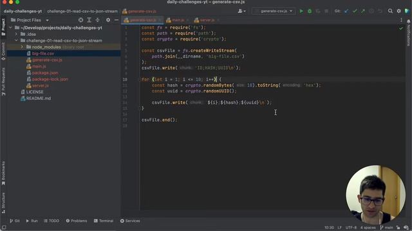Close the generate-csv.js editor tab
412x231 pixels.
[x=160, y=20]
